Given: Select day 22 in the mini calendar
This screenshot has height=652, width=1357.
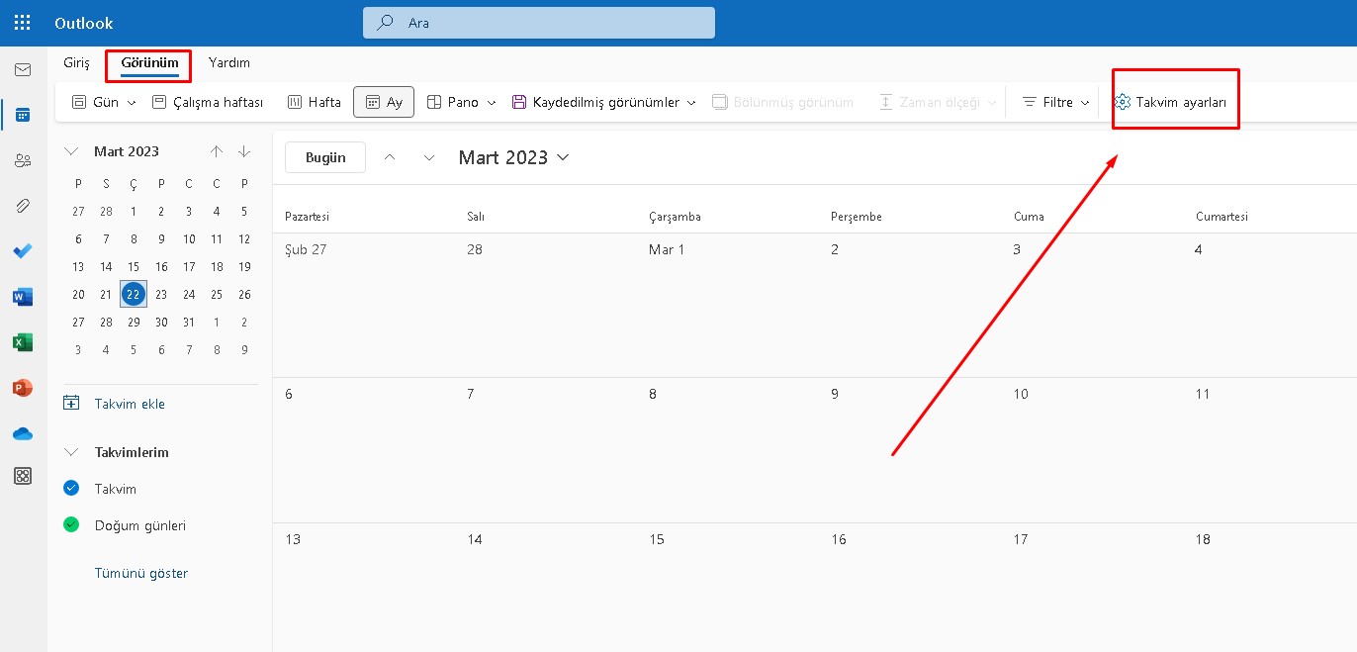Looking at the screenshot, I should point(133,294).
